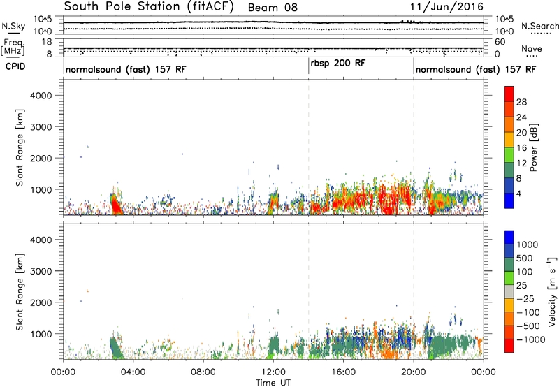559x387 pixels.
Task: Click the dashed 20:00 mode boundary in Velocity panel
Action: 414,291
